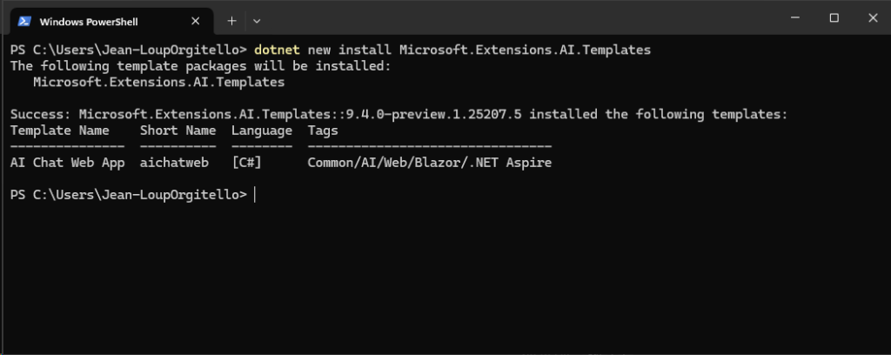
Task: Click the Template Name column header
Action: point(60,131)
